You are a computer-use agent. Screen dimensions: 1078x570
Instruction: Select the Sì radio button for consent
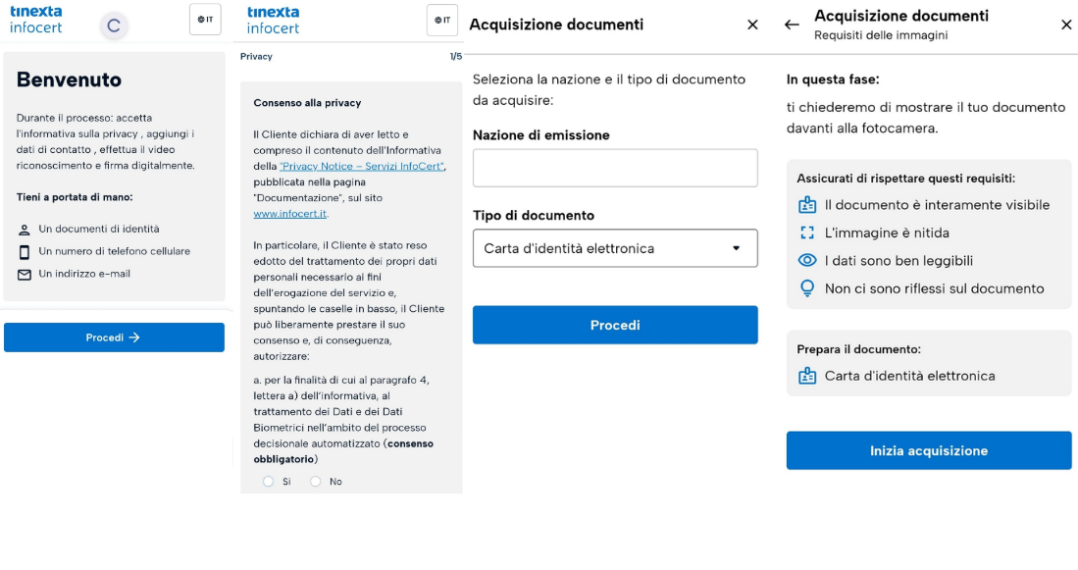[268, 482]
